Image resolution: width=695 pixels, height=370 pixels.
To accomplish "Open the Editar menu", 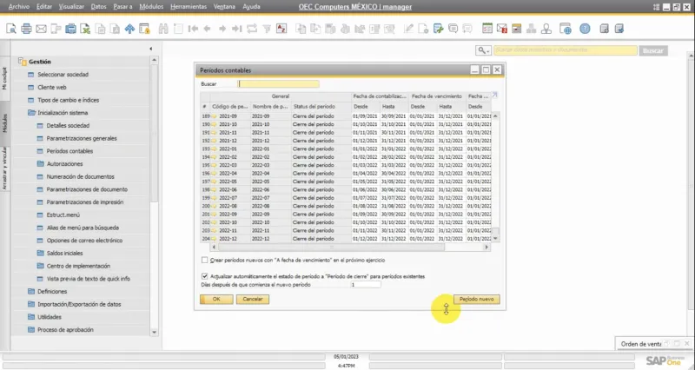I will [44, 7].
